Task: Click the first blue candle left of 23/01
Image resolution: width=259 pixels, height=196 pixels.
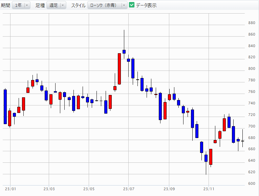Action: [x=5, y=107]
